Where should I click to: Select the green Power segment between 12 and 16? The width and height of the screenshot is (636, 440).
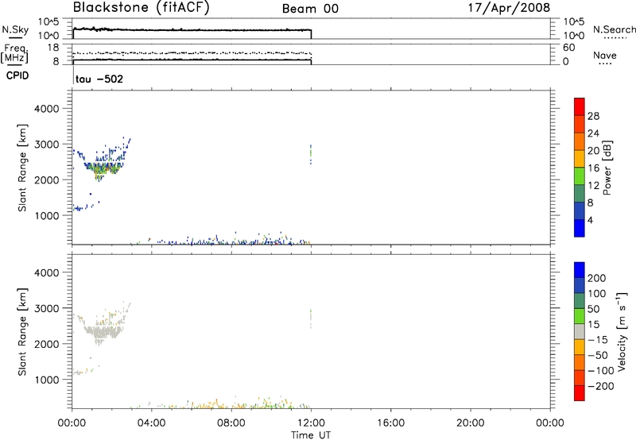pos(580,176)
